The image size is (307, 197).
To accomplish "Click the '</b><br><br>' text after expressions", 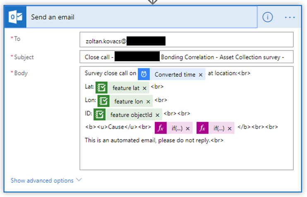I will click(x=258, y=127).
